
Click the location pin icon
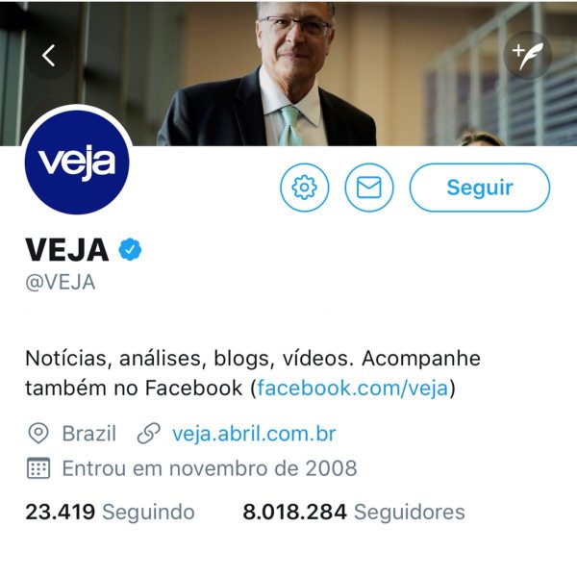38,433
